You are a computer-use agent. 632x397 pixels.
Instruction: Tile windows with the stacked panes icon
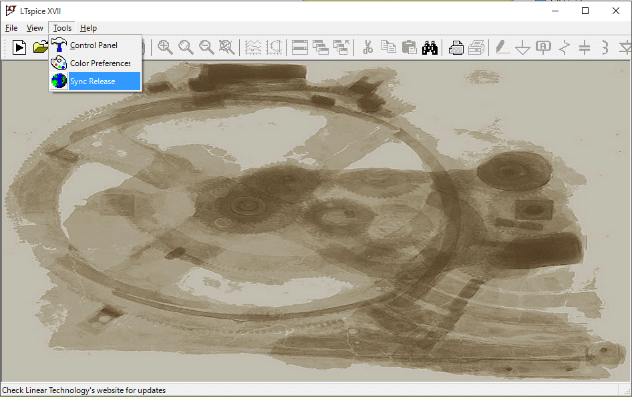(300, 47)
